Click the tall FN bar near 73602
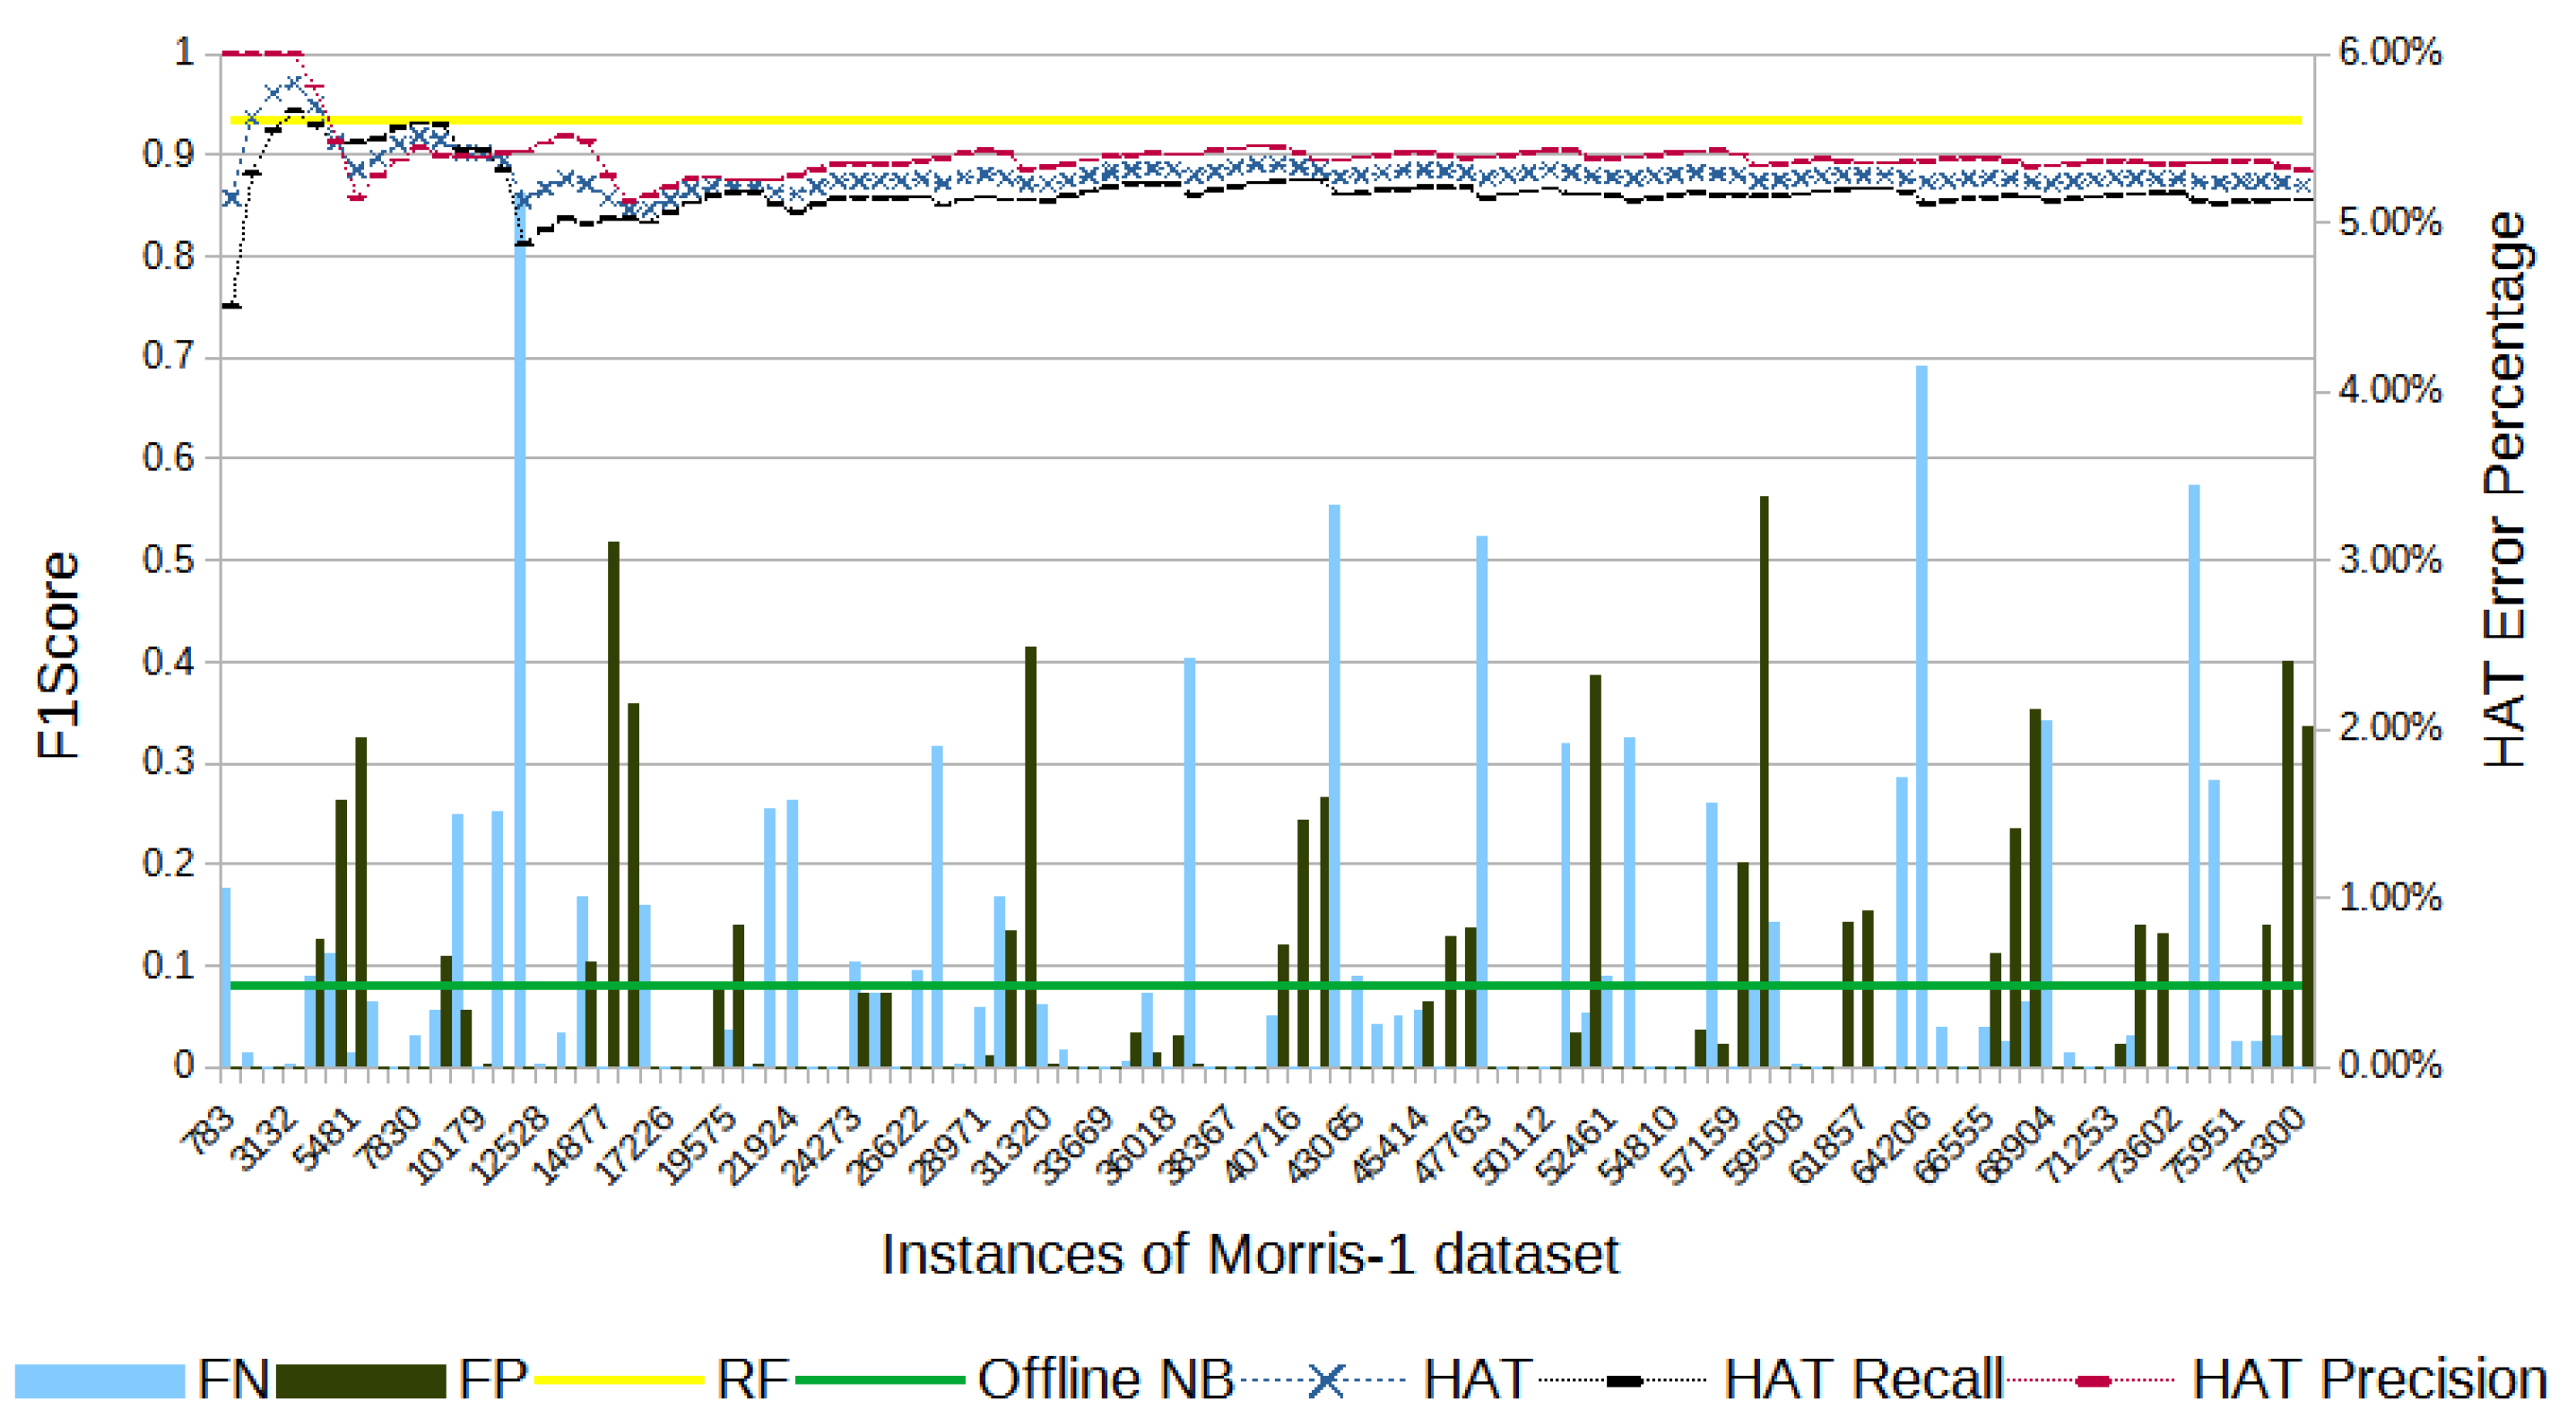The width and height of the screenshot is (2576, 1426). pos(2194,776)
